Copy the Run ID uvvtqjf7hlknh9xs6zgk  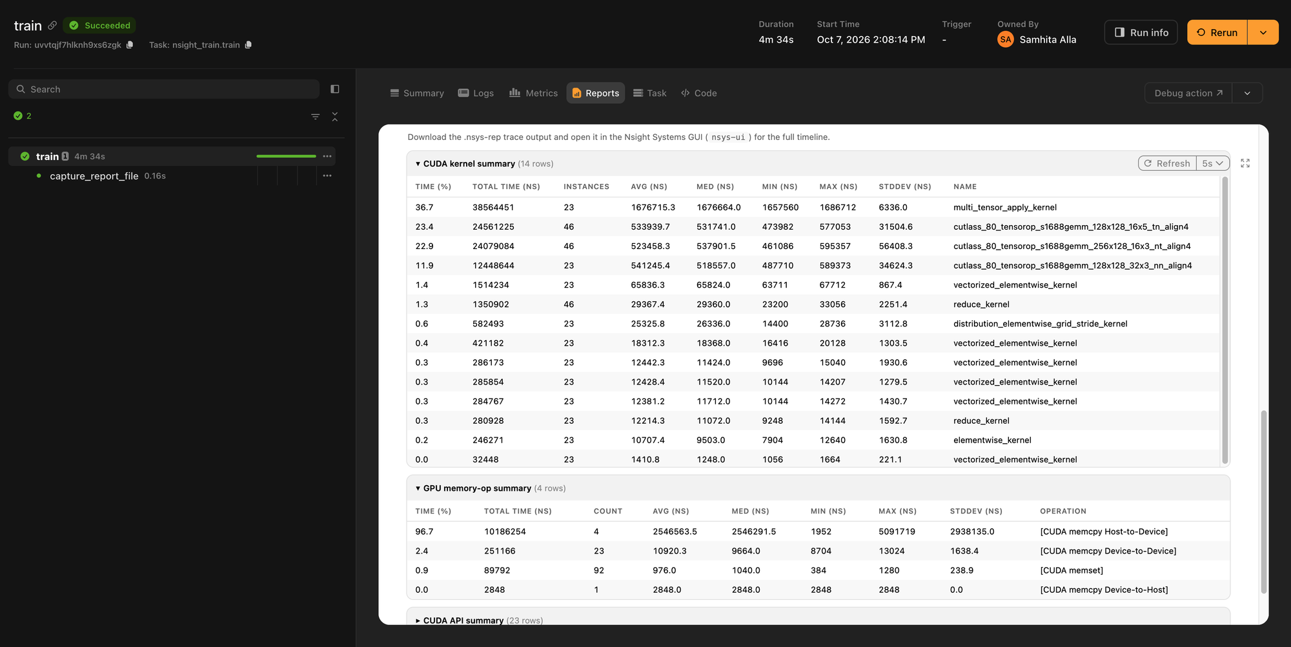point(130,45)
